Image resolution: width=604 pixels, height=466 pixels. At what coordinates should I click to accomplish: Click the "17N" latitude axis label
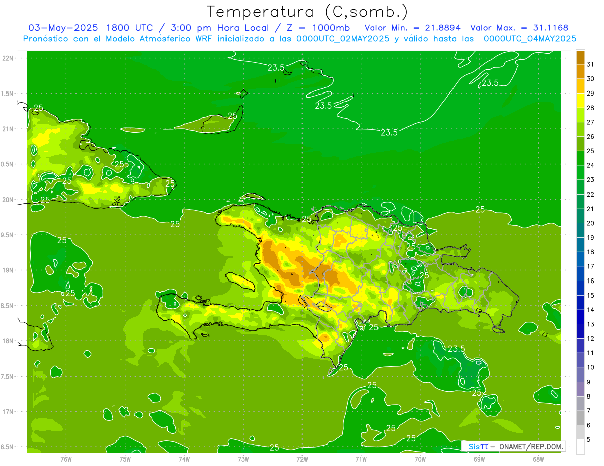(x=8, y=412)
